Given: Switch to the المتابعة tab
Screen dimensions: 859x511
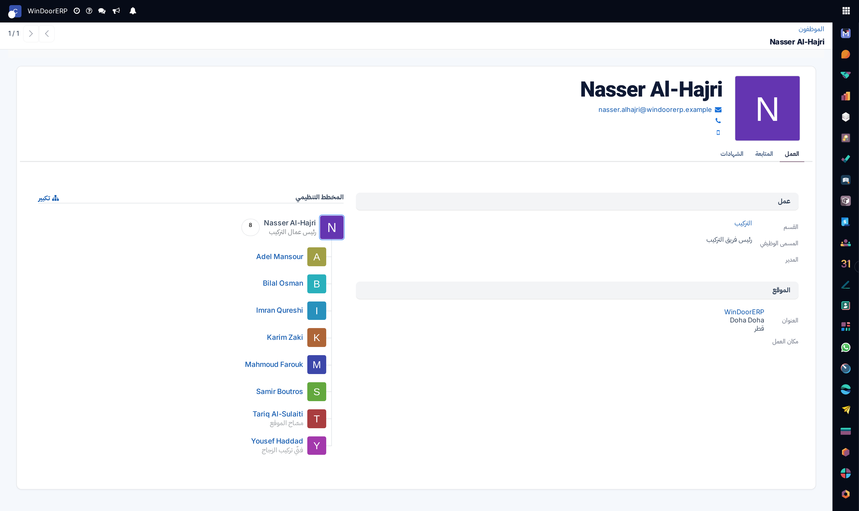Looking at the screenshot, I should [764, 154].
